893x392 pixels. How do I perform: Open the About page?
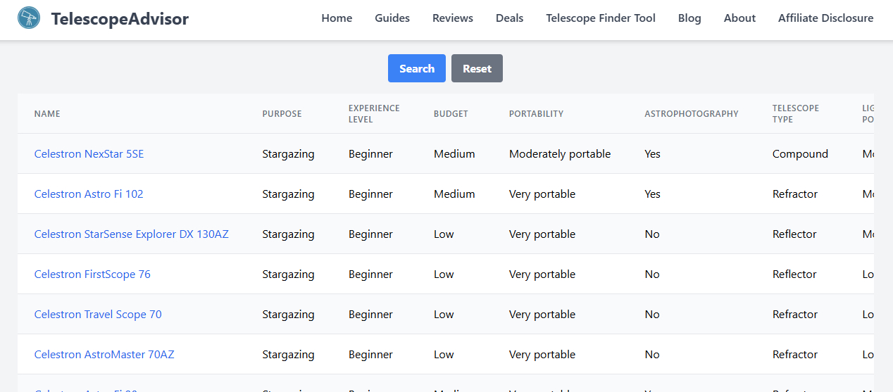click(739, 18)
